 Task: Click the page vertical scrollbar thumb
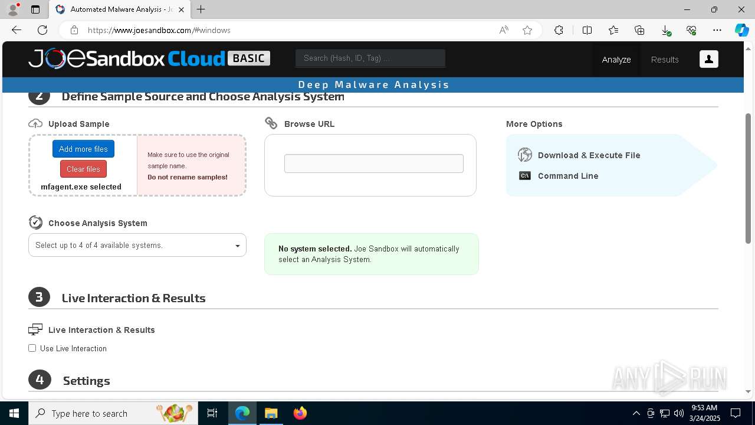[748, 178]
